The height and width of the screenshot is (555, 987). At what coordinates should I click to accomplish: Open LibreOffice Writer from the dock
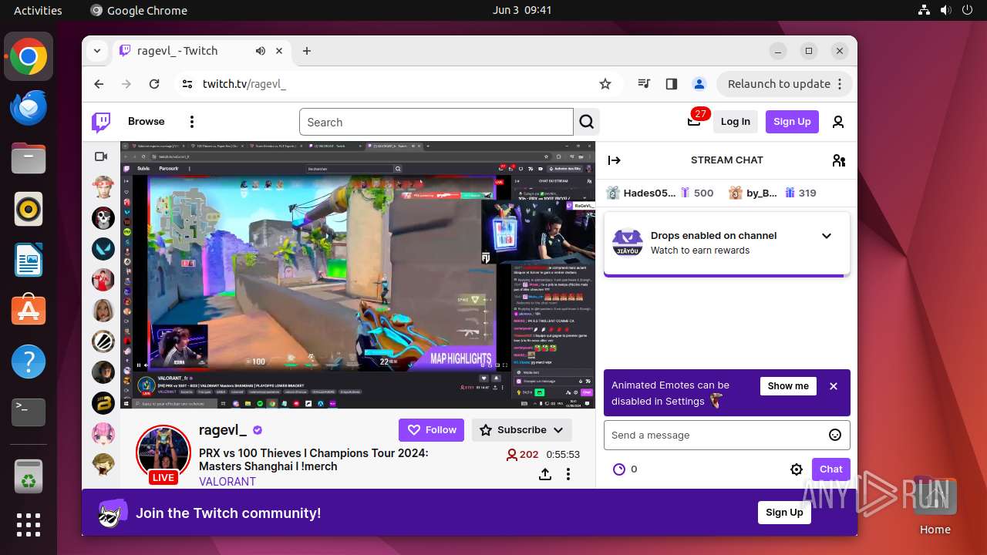point(29,260)
